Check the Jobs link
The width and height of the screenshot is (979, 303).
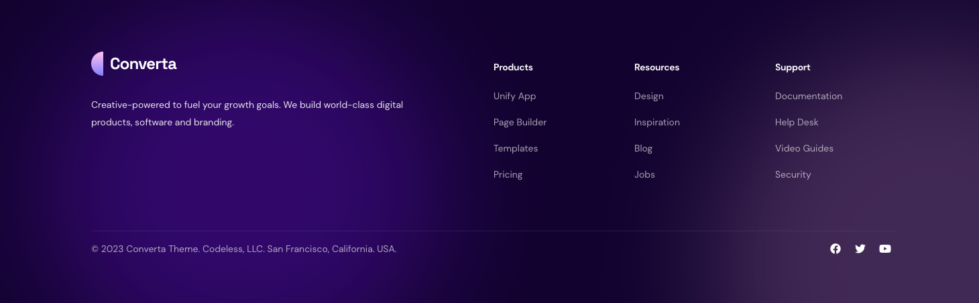pyautogui.click(x=644, y=174)
